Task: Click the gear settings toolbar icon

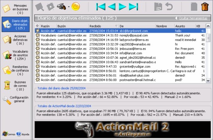Action: [50, 7]
